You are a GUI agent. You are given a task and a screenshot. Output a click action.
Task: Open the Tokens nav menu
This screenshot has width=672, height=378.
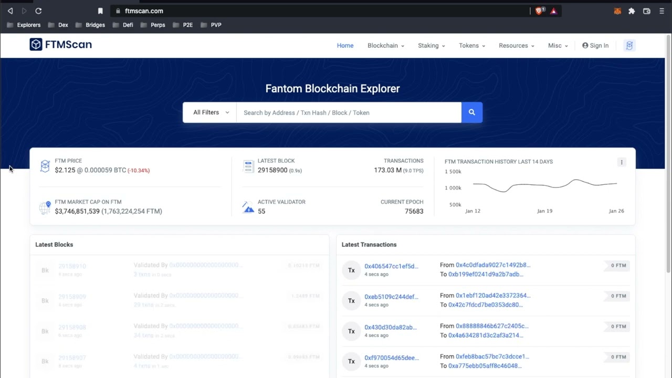pos(472,46)
